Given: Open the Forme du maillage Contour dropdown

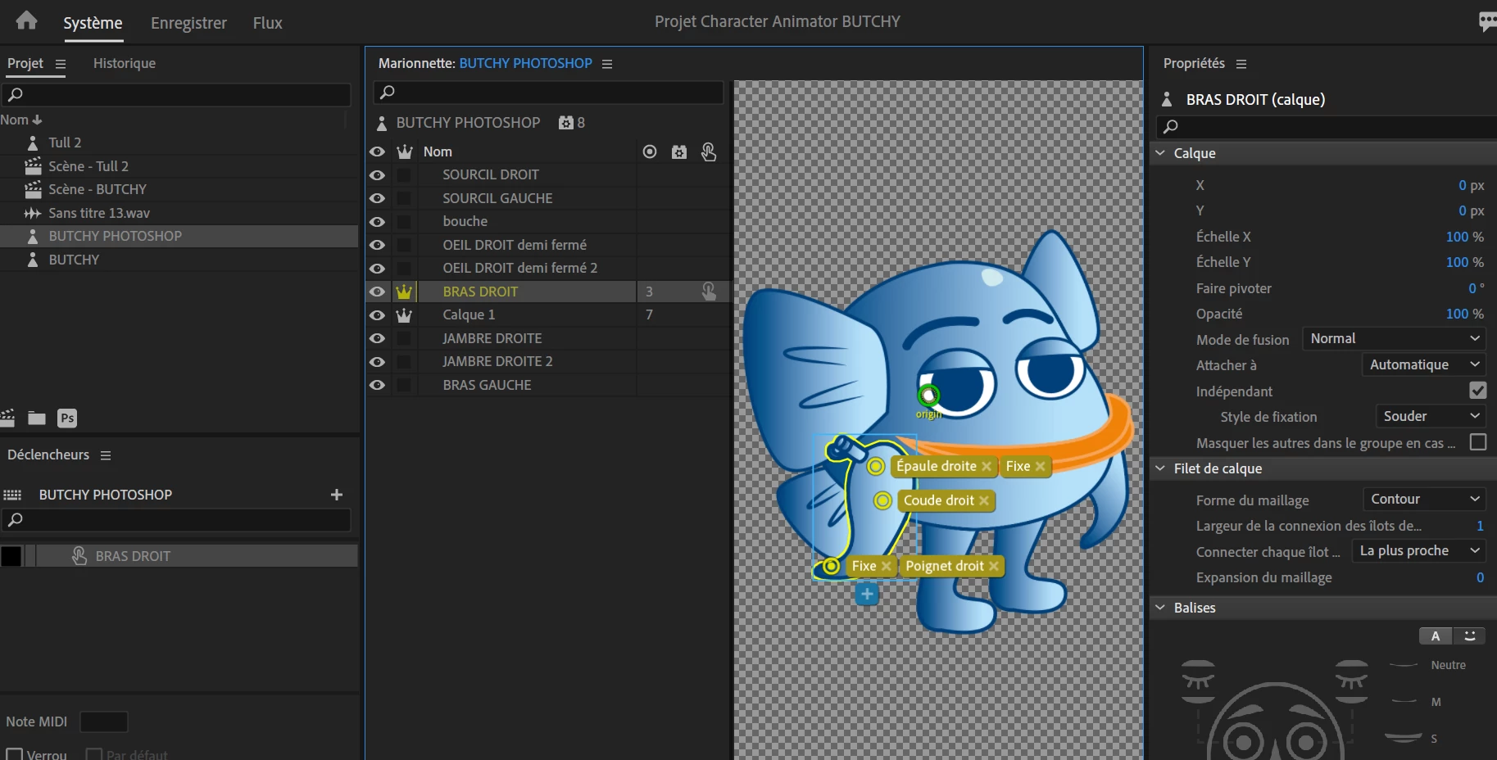Looking at the screenshot, I should coord(1424,500).
